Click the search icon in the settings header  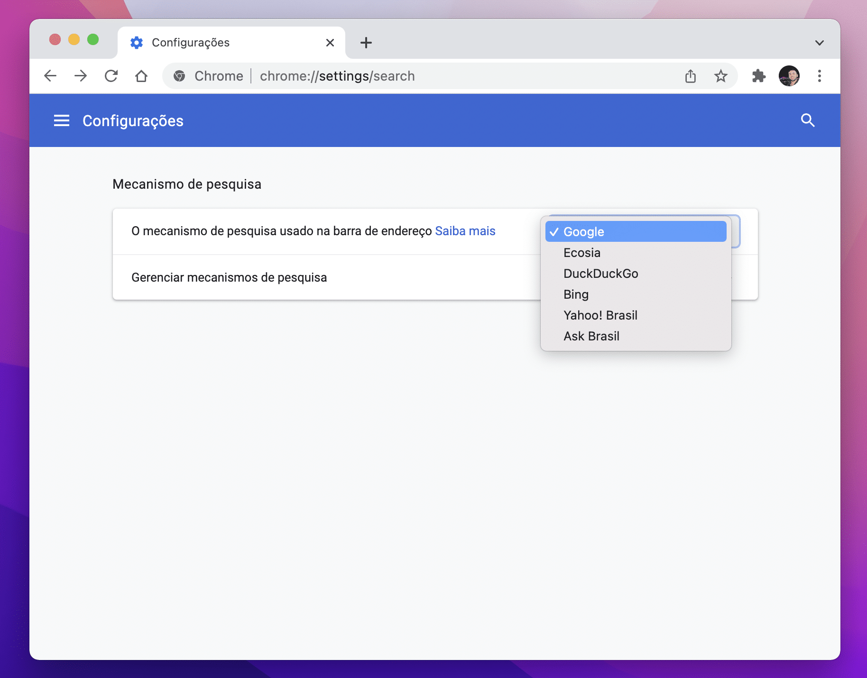[x=808, y=120]
